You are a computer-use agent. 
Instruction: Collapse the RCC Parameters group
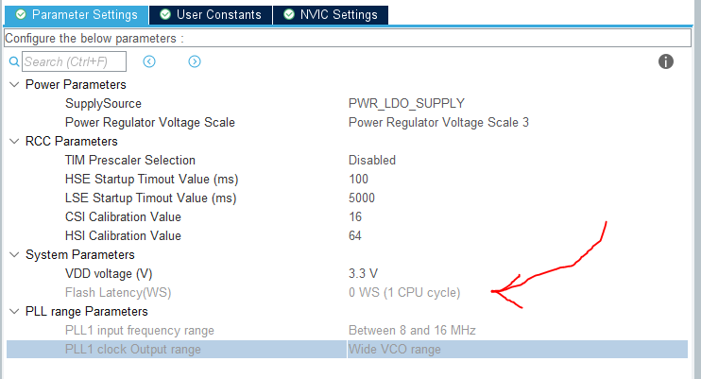point(13,141)
